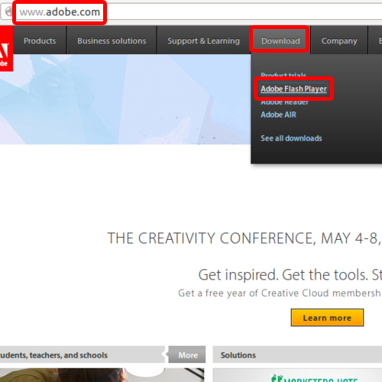Image resolution: width=382 pixels, height=382 pixels.
Task: Open the Company menu
Action: click(x=339, y=40)
